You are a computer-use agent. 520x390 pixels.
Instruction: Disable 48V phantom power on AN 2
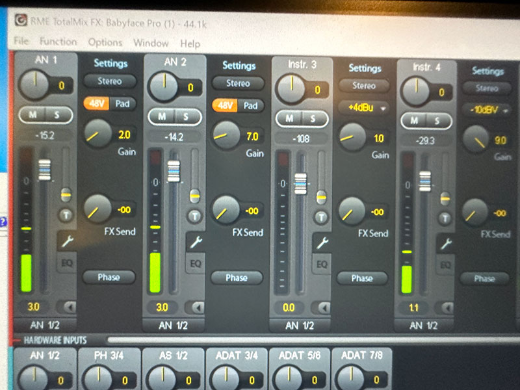[225, 106]
